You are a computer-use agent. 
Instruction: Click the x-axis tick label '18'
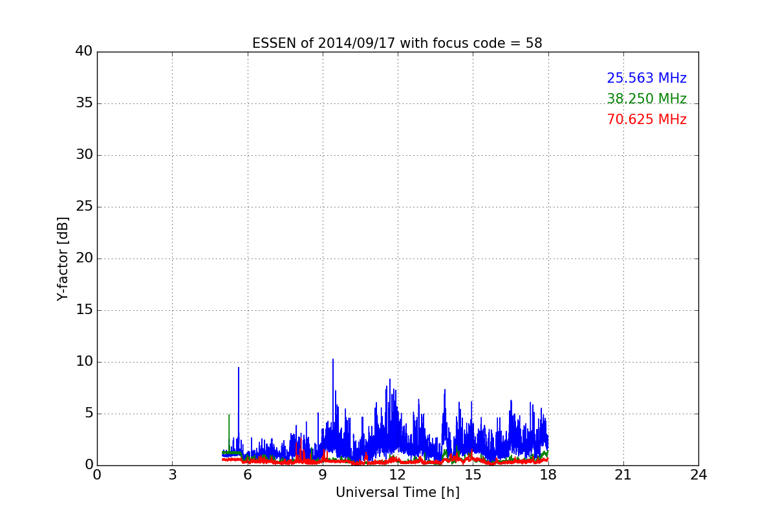(x=548, y=475)
